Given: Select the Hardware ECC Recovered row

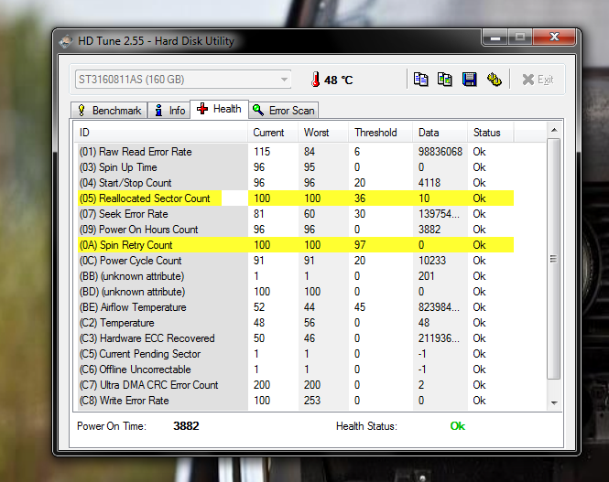Looking at the screenshot, I should tap(294, 338).
